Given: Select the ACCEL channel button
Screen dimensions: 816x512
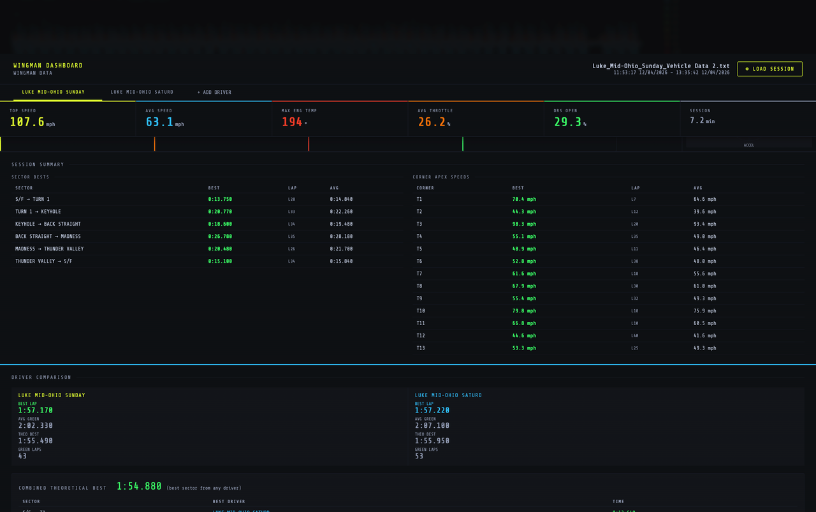Looking at the screenshot, I should coord(749,145).
